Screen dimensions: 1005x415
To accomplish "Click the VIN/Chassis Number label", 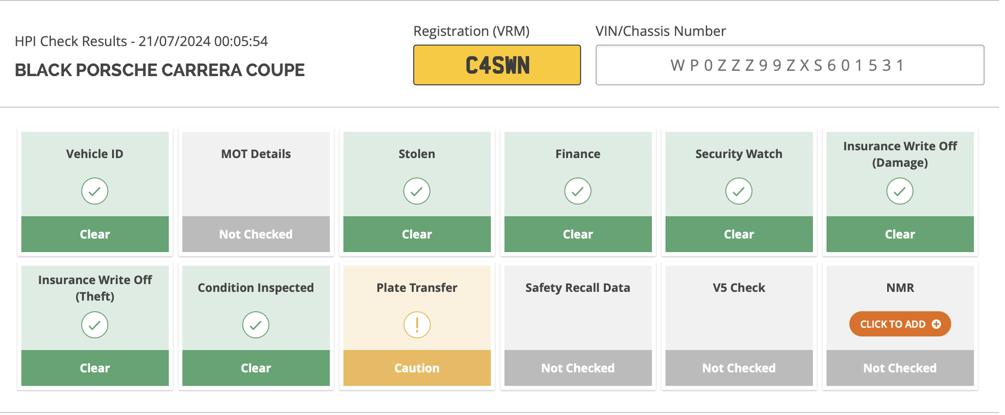I will click(x=661, y=31).
